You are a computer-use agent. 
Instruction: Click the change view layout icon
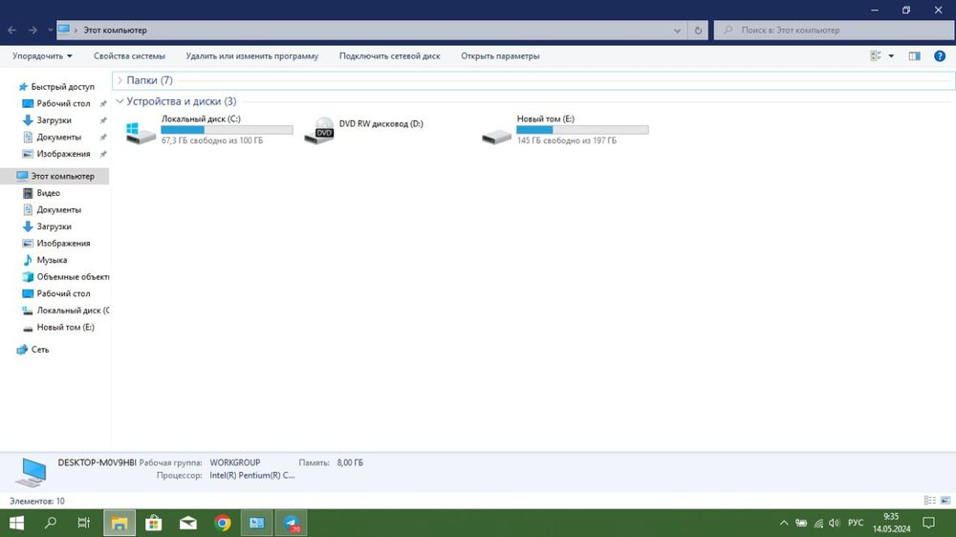coord(876,56)
